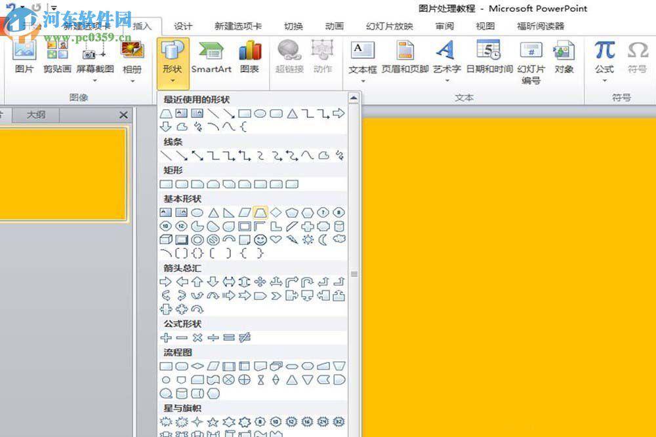Select the flowchart decision diamond in 流程图

tap(197, 366)
